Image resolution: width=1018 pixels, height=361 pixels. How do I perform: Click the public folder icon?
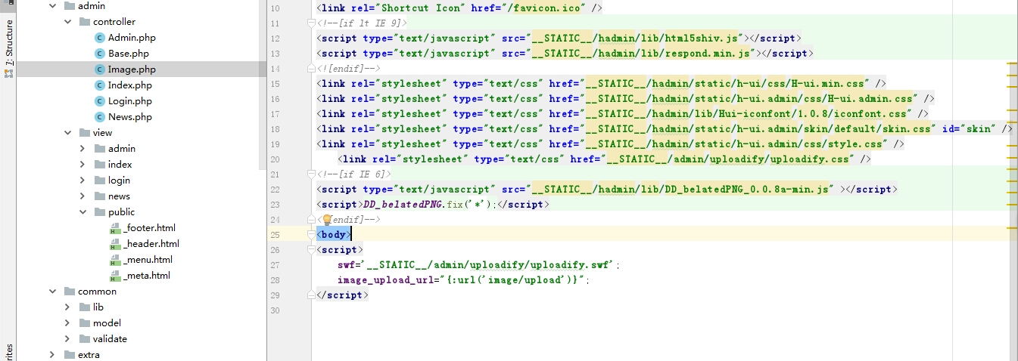pyautogui.click(x=100, y=212)
